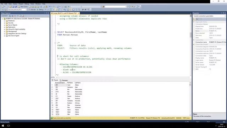Click the Refresh icon in Object Explorer toolbar
This screenshot has width=227, height=128.
[x=21, y=16]
